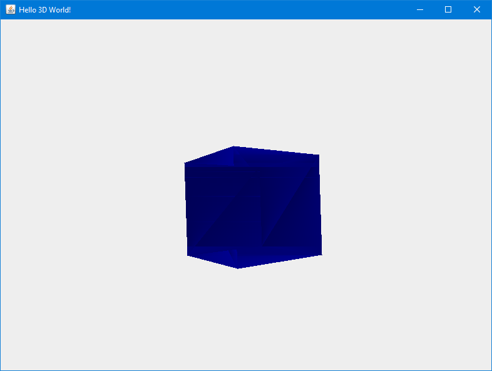Click the "Hello 3D World!" title text
The width and height of the screenshot is (492, 371).
(45, 10)
